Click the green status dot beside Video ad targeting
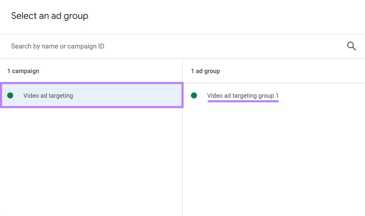The image size is (365, 216). pos(10,95)
